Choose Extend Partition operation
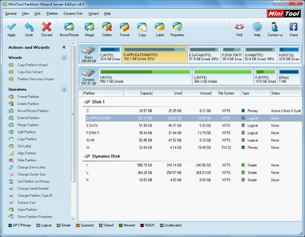305x237 pixels. tap(29, 118)
